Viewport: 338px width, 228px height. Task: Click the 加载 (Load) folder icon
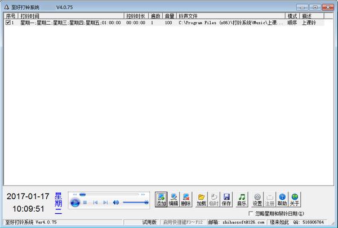(x=201, y=199)
